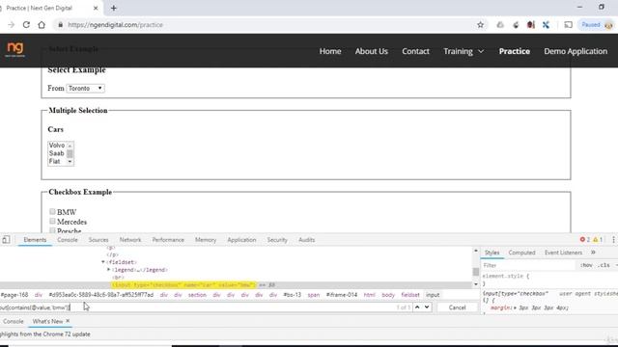The width and height of the screenshot is (618, 347).
Task: Open the About Us link
Action: pos(371,51)
